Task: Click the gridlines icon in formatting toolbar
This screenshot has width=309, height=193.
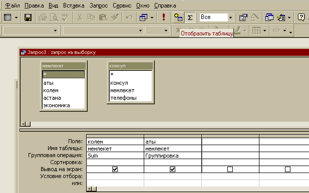Action: tap(256, 30)
